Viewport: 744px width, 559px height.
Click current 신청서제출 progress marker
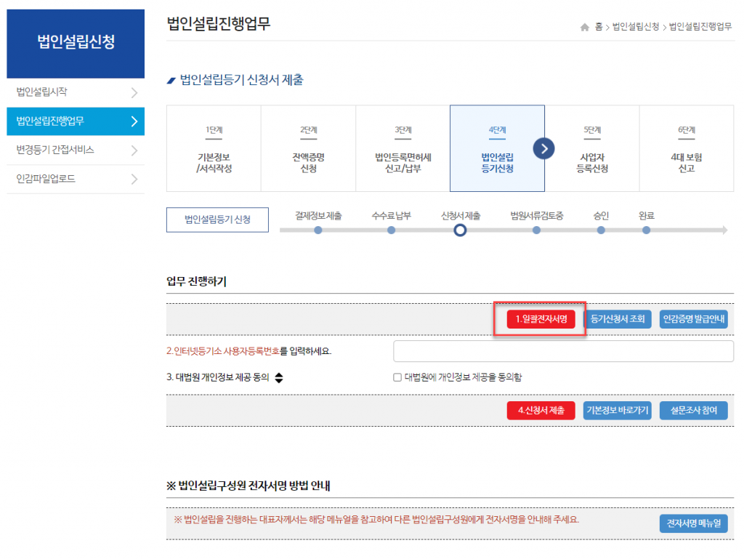[460, 230]
